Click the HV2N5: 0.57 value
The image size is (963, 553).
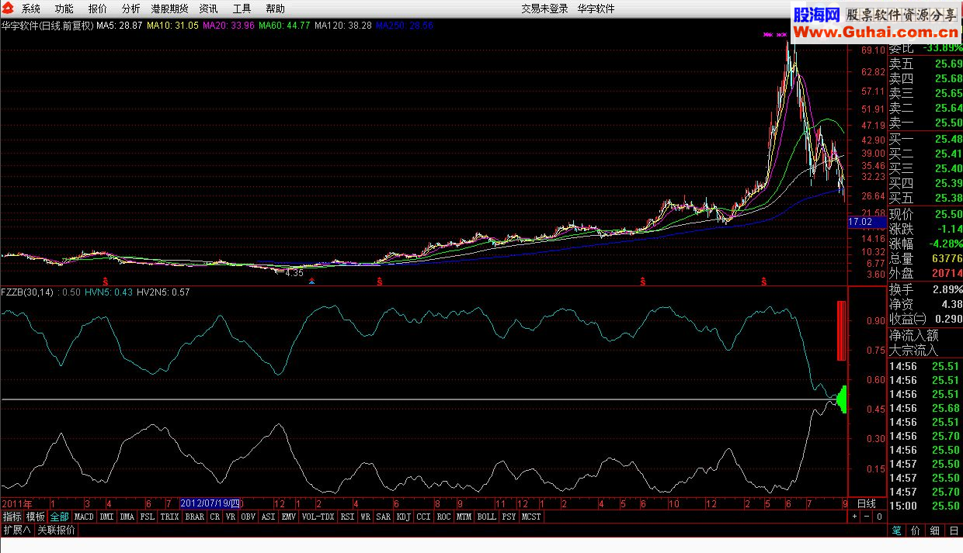click(163, 292)
